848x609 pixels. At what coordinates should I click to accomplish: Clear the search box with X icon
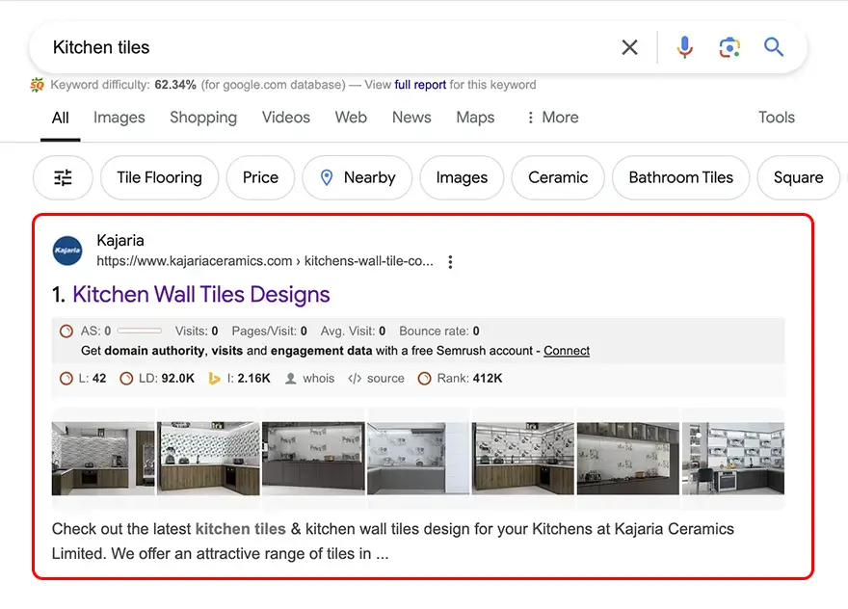coord(629,47)
